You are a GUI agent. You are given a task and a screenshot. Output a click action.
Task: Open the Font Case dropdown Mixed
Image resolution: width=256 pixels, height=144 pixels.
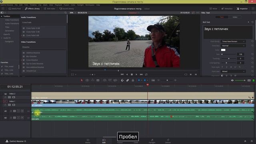pyautogui.click(x=233, y=71)
